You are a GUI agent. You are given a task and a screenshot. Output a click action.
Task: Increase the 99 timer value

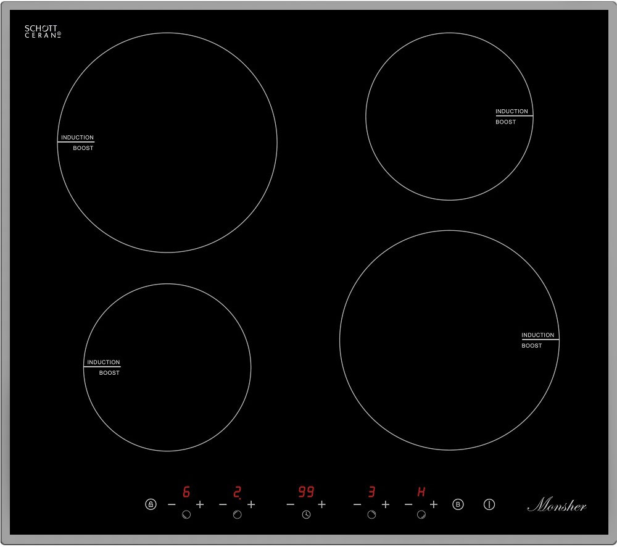coord(321,504)
